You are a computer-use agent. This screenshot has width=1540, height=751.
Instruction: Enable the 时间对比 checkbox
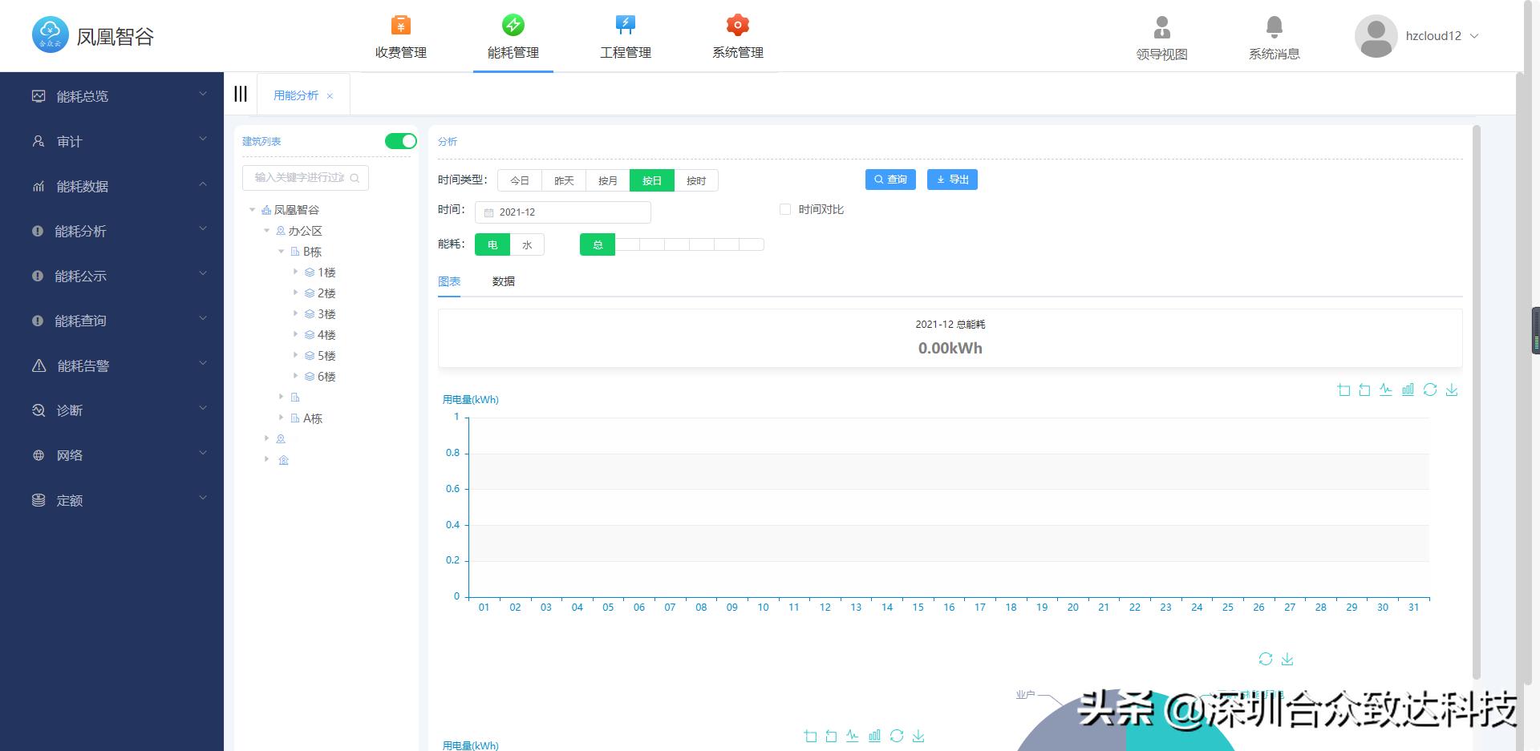click(785, 209)
